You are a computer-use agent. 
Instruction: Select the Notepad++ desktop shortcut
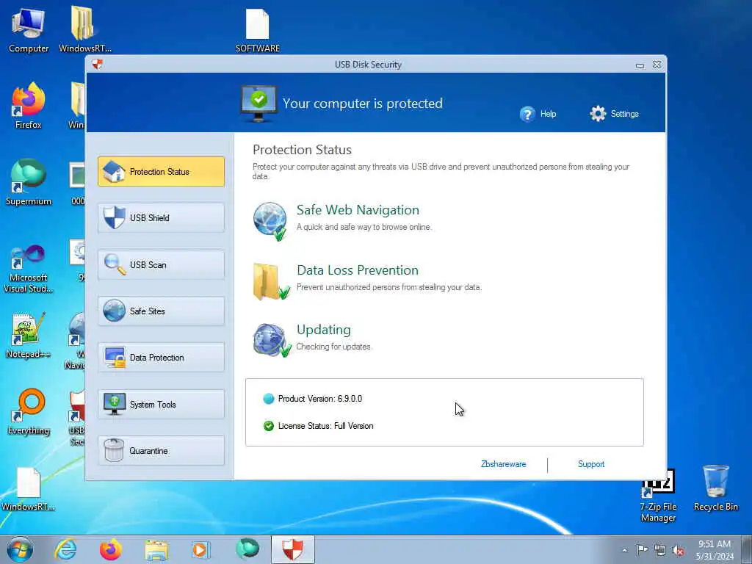pyautogui.click(x=29, y=335)
